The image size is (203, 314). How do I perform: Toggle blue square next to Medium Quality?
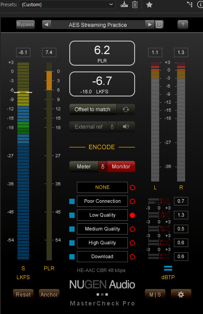coord(72,229)
